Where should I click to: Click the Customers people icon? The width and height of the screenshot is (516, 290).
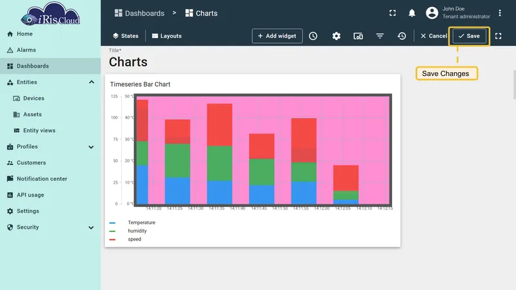(x=10, y=163)
